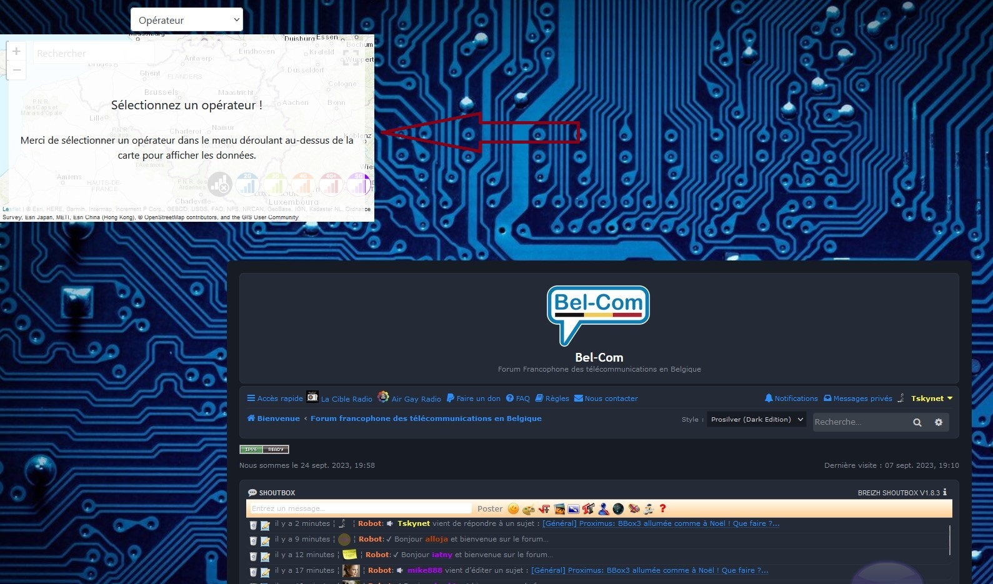
Task: Open La Cible Radio link
Action: pyautogui.click(x=339, y=398)
